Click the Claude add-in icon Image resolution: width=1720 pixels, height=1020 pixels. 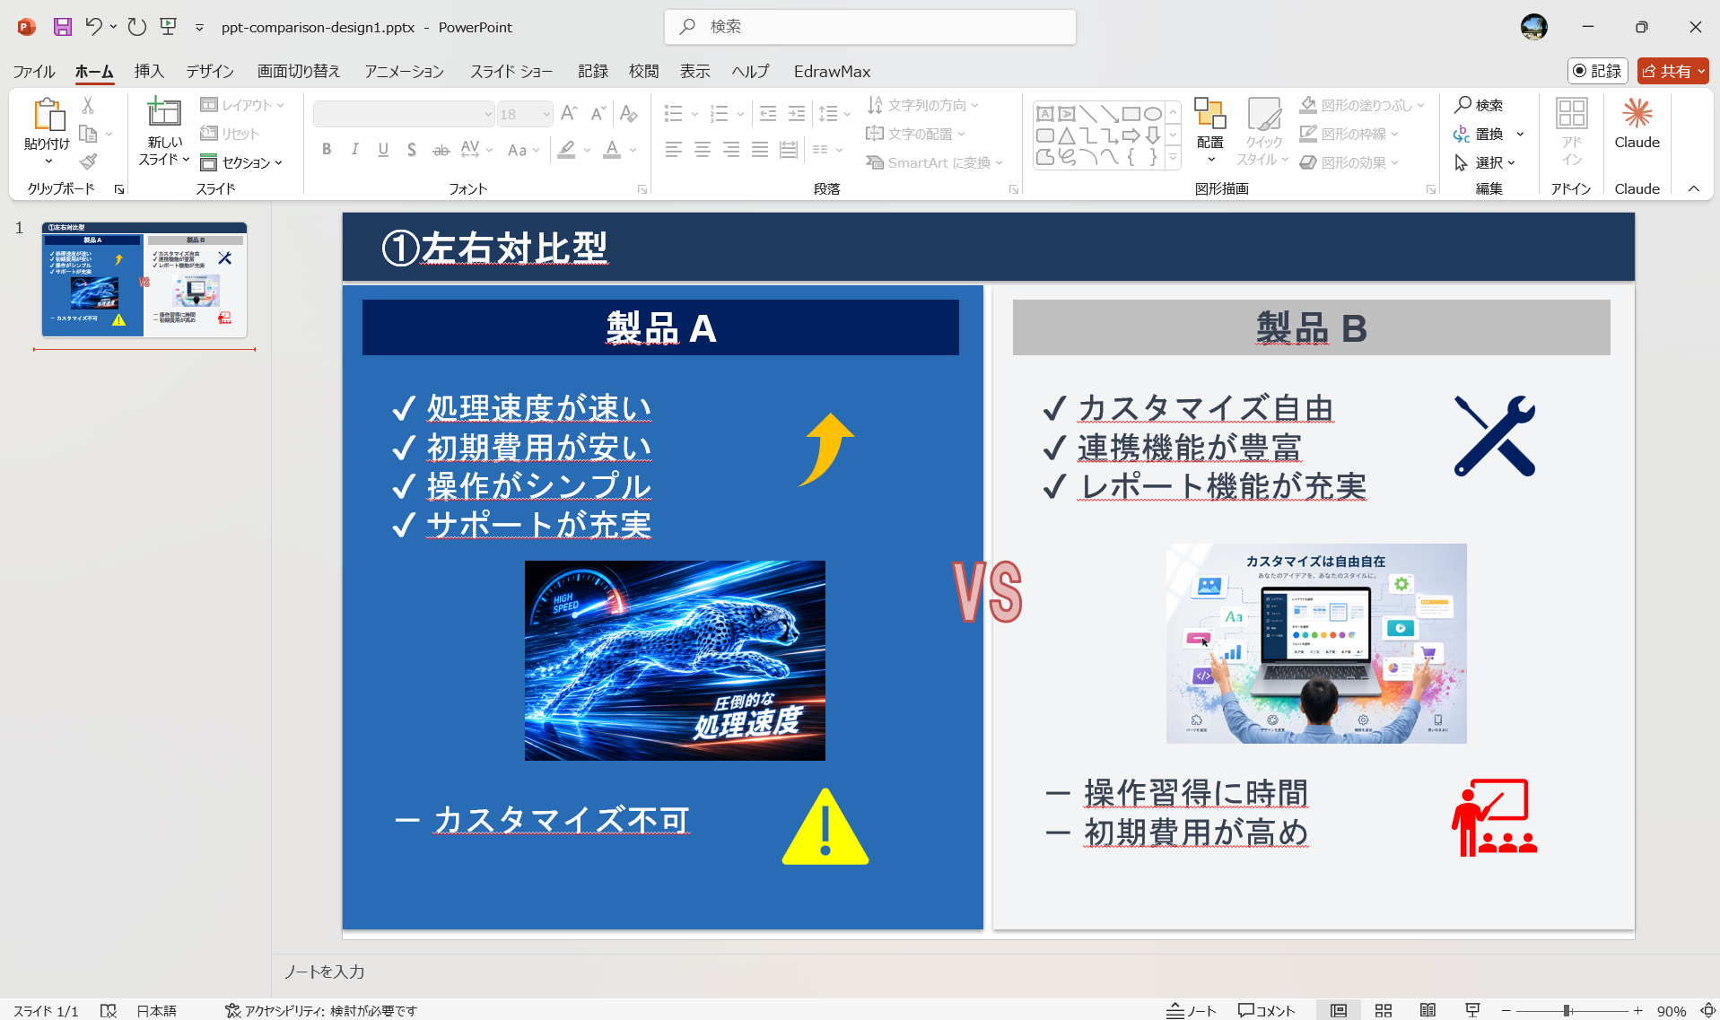tap(1637, 114)
